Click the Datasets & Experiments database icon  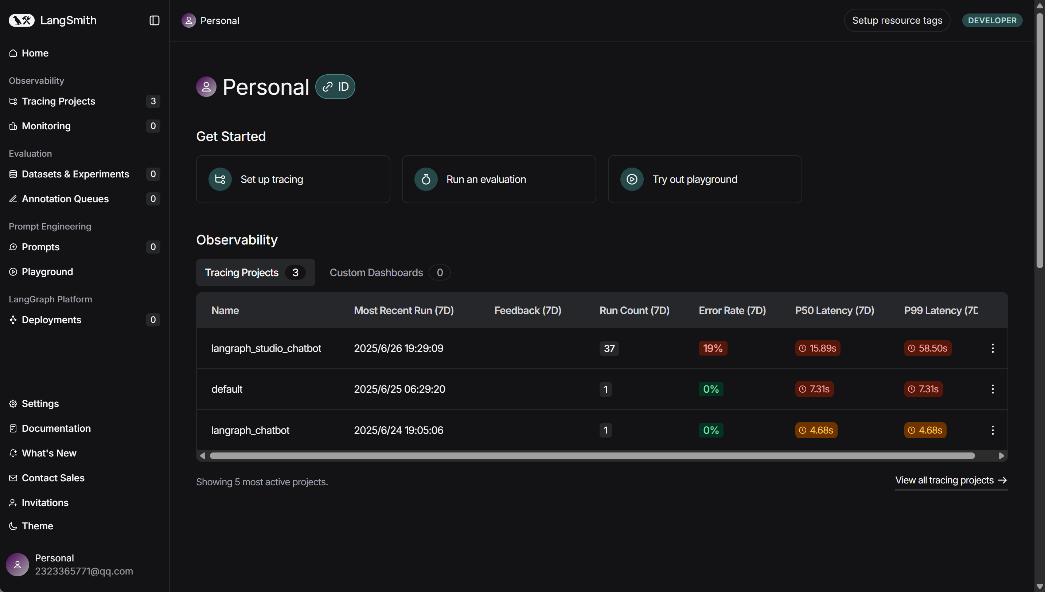tap(13, 174)
